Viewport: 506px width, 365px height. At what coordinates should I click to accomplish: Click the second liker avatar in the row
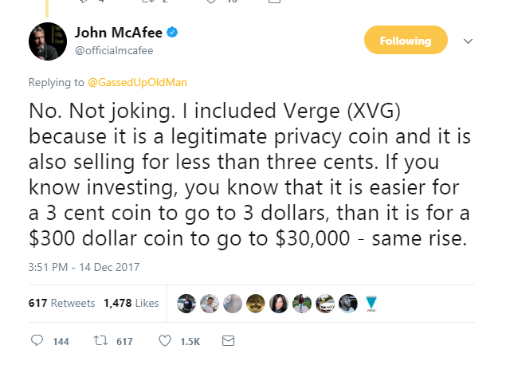pos(209,304)
